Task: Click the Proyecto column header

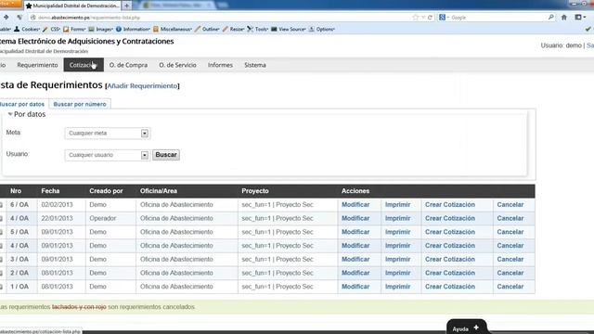Action: tap(255, 191)
